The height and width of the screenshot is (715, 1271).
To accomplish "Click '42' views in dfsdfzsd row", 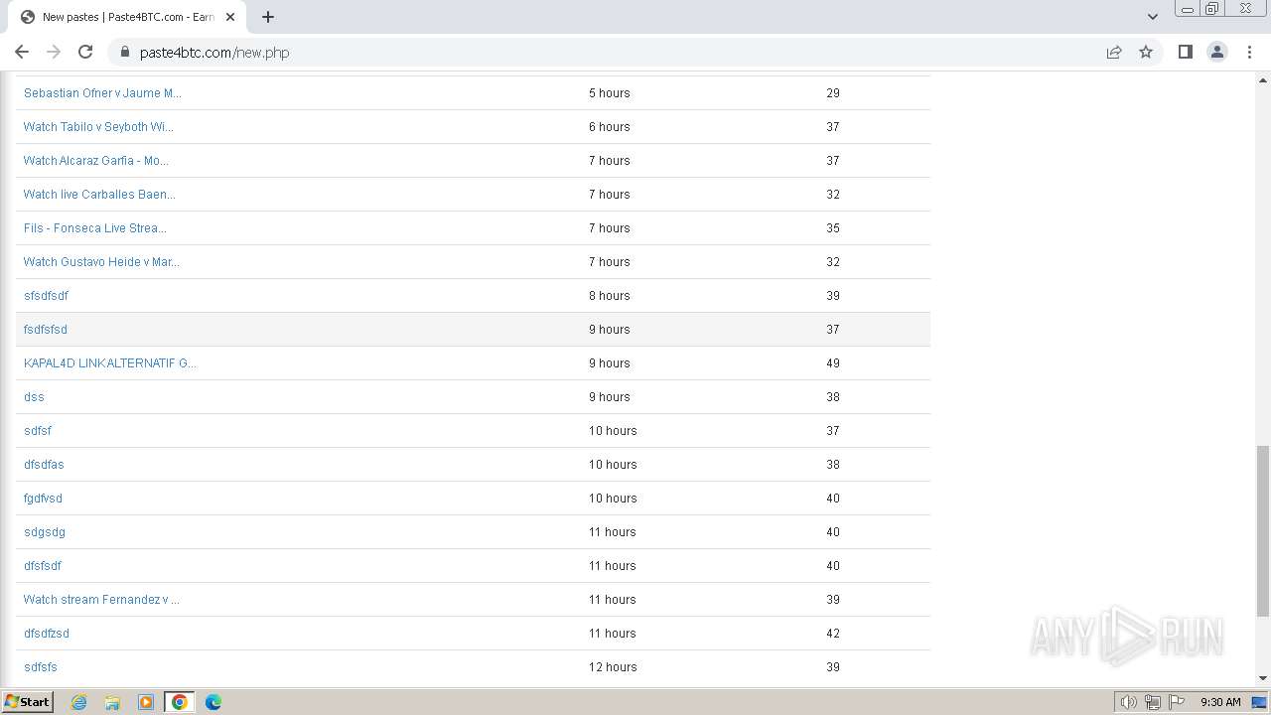I will (833, 634).
